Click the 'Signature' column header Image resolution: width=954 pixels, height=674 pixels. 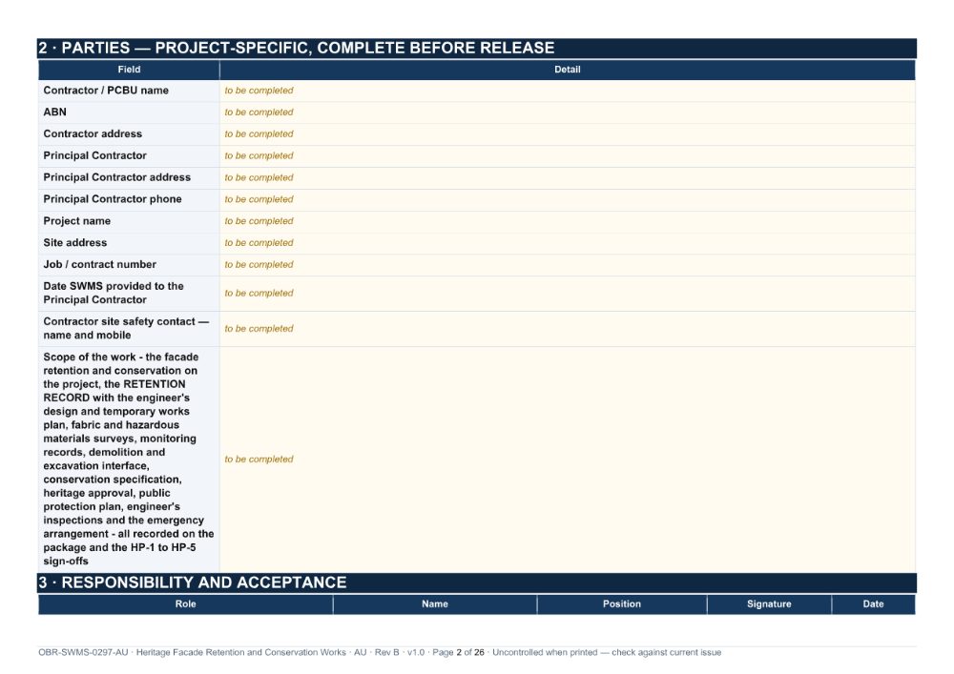tap(769, 604)
